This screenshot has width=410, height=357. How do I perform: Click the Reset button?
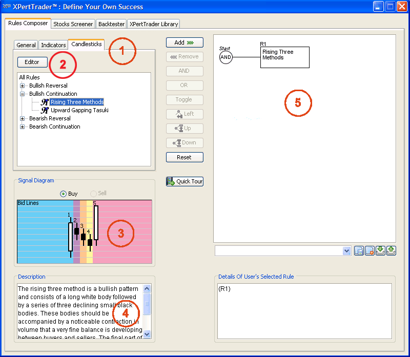[x=184, y=157]
